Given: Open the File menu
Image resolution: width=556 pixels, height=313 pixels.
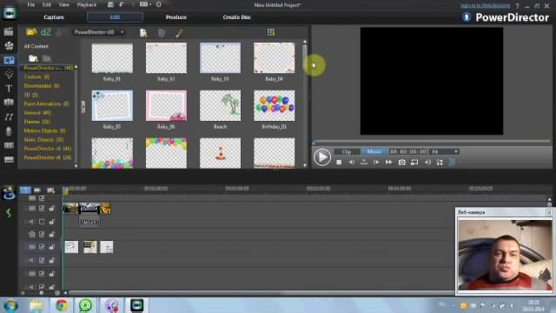Looking at the screenshot, I should 31,5.
